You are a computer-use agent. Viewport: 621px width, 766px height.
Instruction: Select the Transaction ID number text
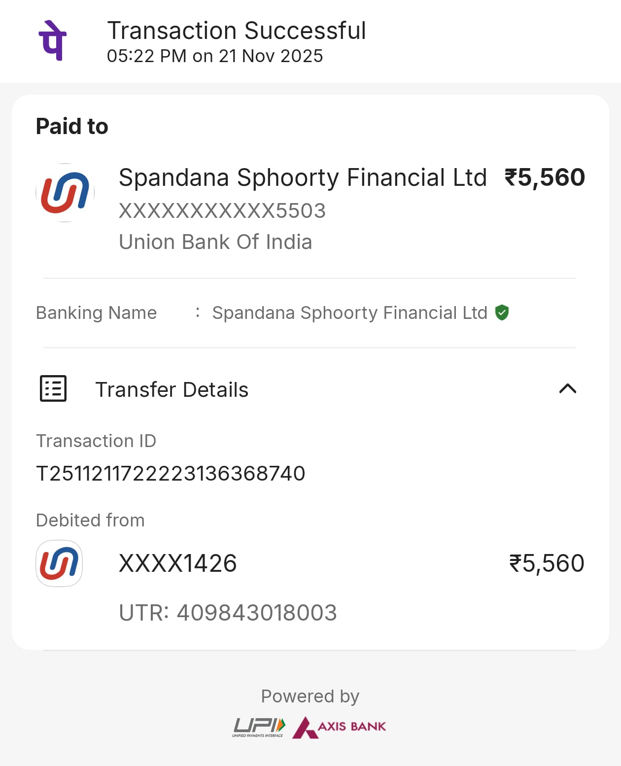pos(171,474)
